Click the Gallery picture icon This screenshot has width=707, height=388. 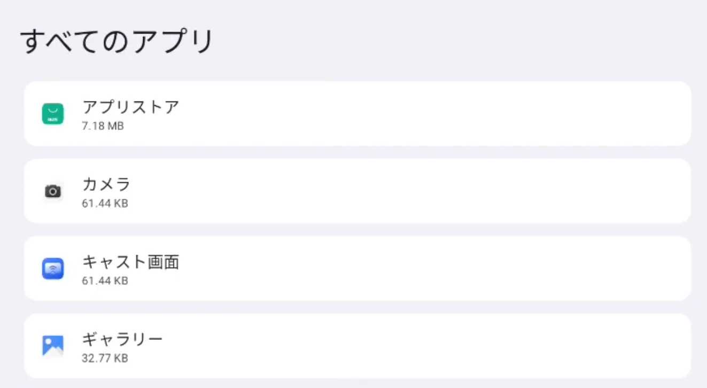tap(53, 346)
